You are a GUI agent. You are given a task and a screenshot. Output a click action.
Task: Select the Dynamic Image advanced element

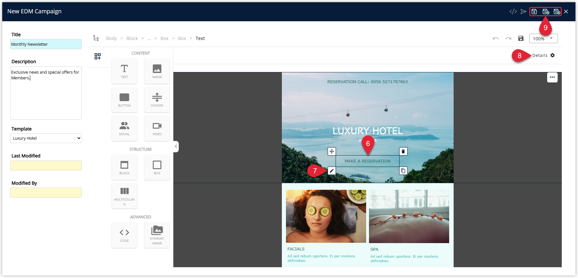pos(157,235)
